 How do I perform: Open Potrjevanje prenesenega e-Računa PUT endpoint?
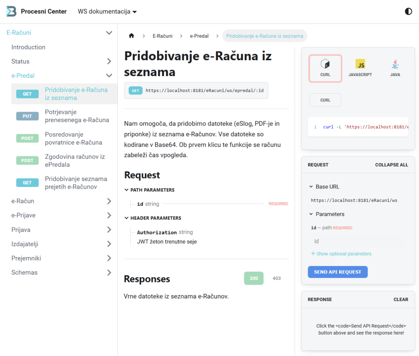pos(77,116)
